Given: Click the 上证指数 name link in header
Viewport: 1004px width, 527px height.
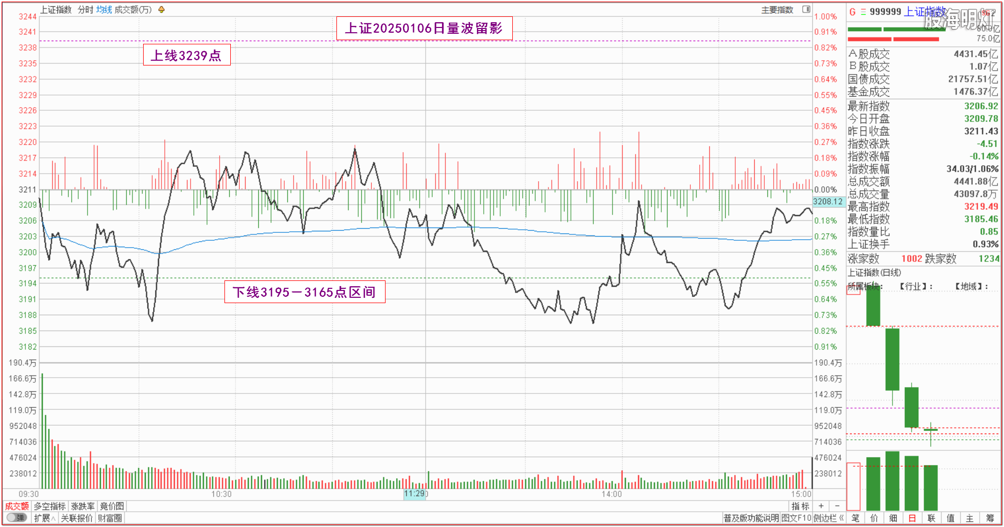Looking at the screenshot, I should coord(924,12).
